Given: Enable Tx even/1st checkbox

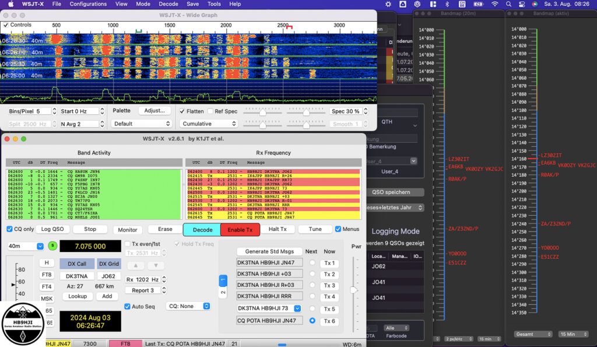Looking at the screenshot, I should 128,244.
